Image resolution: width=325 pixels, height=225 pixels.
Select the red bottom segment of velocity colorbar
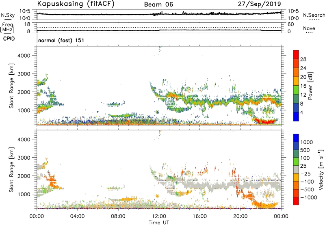pos(296,201)
